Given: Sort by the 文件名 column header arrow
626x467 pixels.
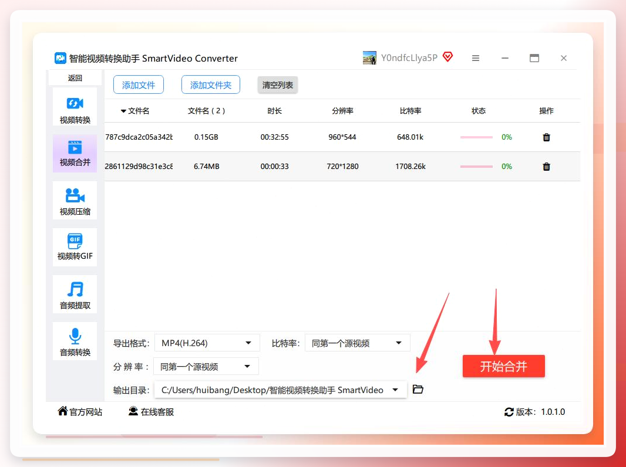Looking at the screenshot, I should (x=123, y=111).
